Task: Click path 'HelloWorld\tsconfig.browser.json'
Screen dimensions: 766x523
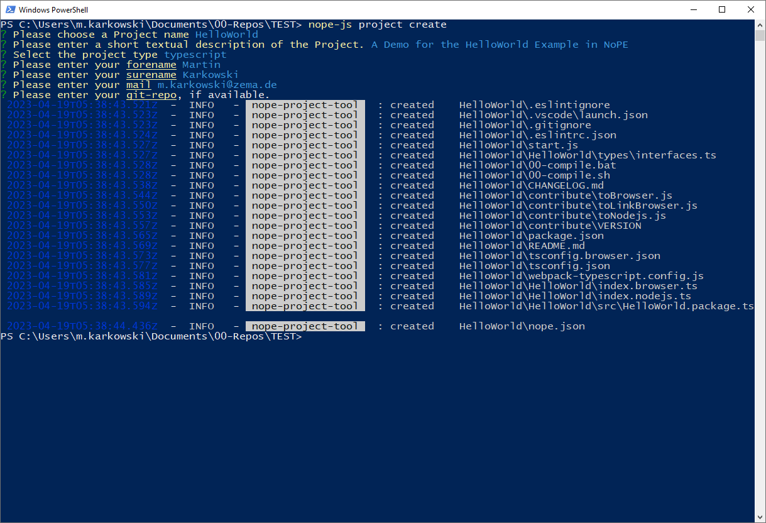Action: pos(560,256)
